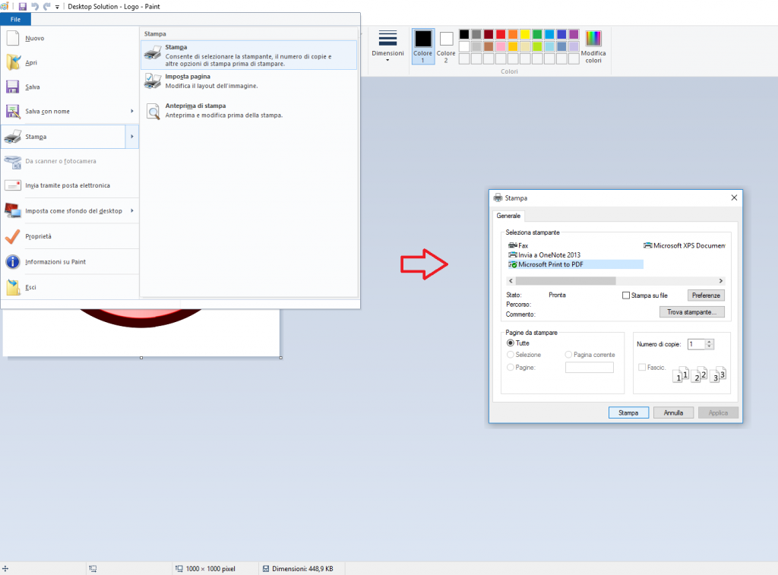Click the undo arrow in title bar
778x575 pixels.
(x=35, y=6)
